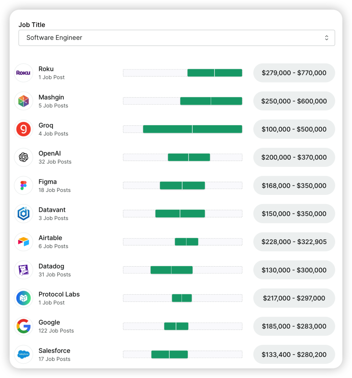Click Google's 122 Job Posts link
This screenshot has width=352, height=378.
56,331
